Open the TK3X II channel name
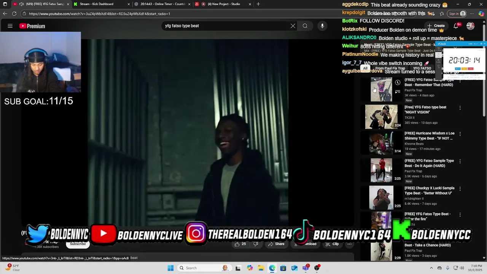487x274 pixels. click(x=409, y=118)
